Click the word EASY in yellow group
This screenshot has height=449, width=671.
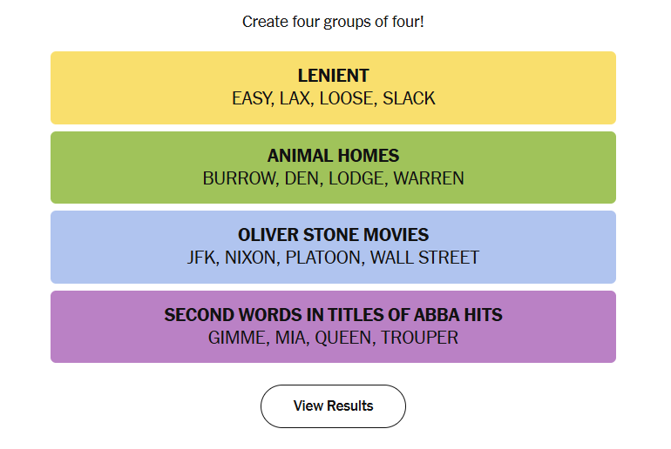[x=251, y=98]
